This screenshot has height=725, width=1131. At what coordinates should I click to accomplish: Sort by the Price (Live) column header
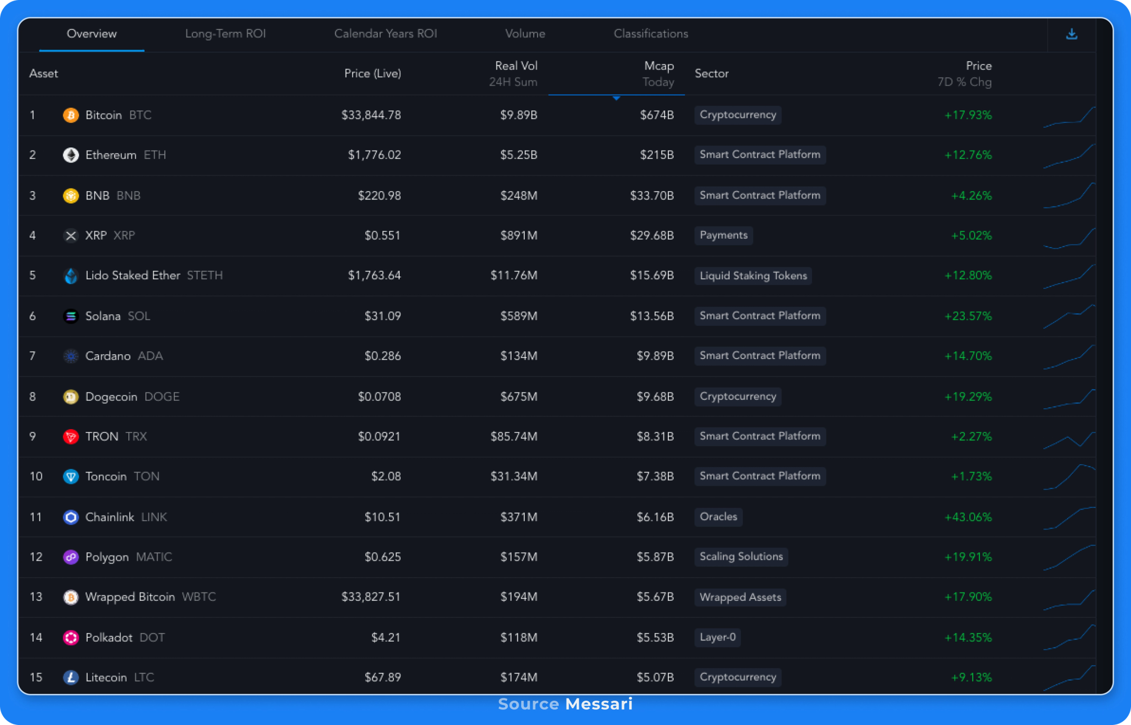(373, 73)
